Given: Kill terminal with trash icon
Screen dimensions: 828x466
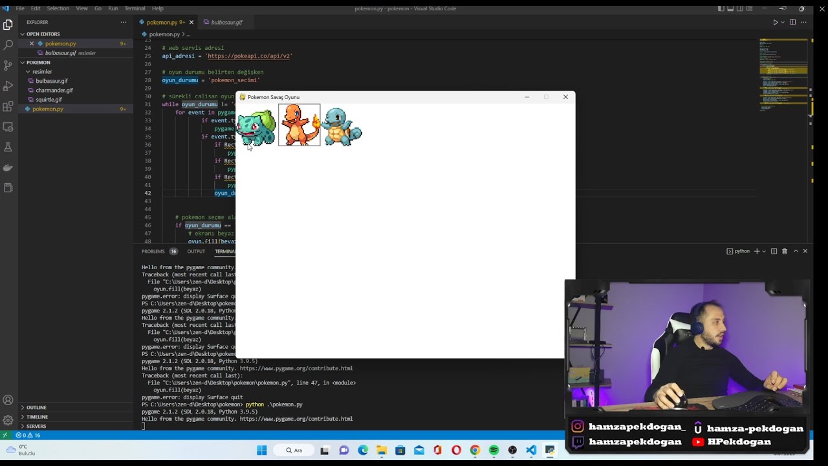Looking at the screenshot, I should 785,251.
